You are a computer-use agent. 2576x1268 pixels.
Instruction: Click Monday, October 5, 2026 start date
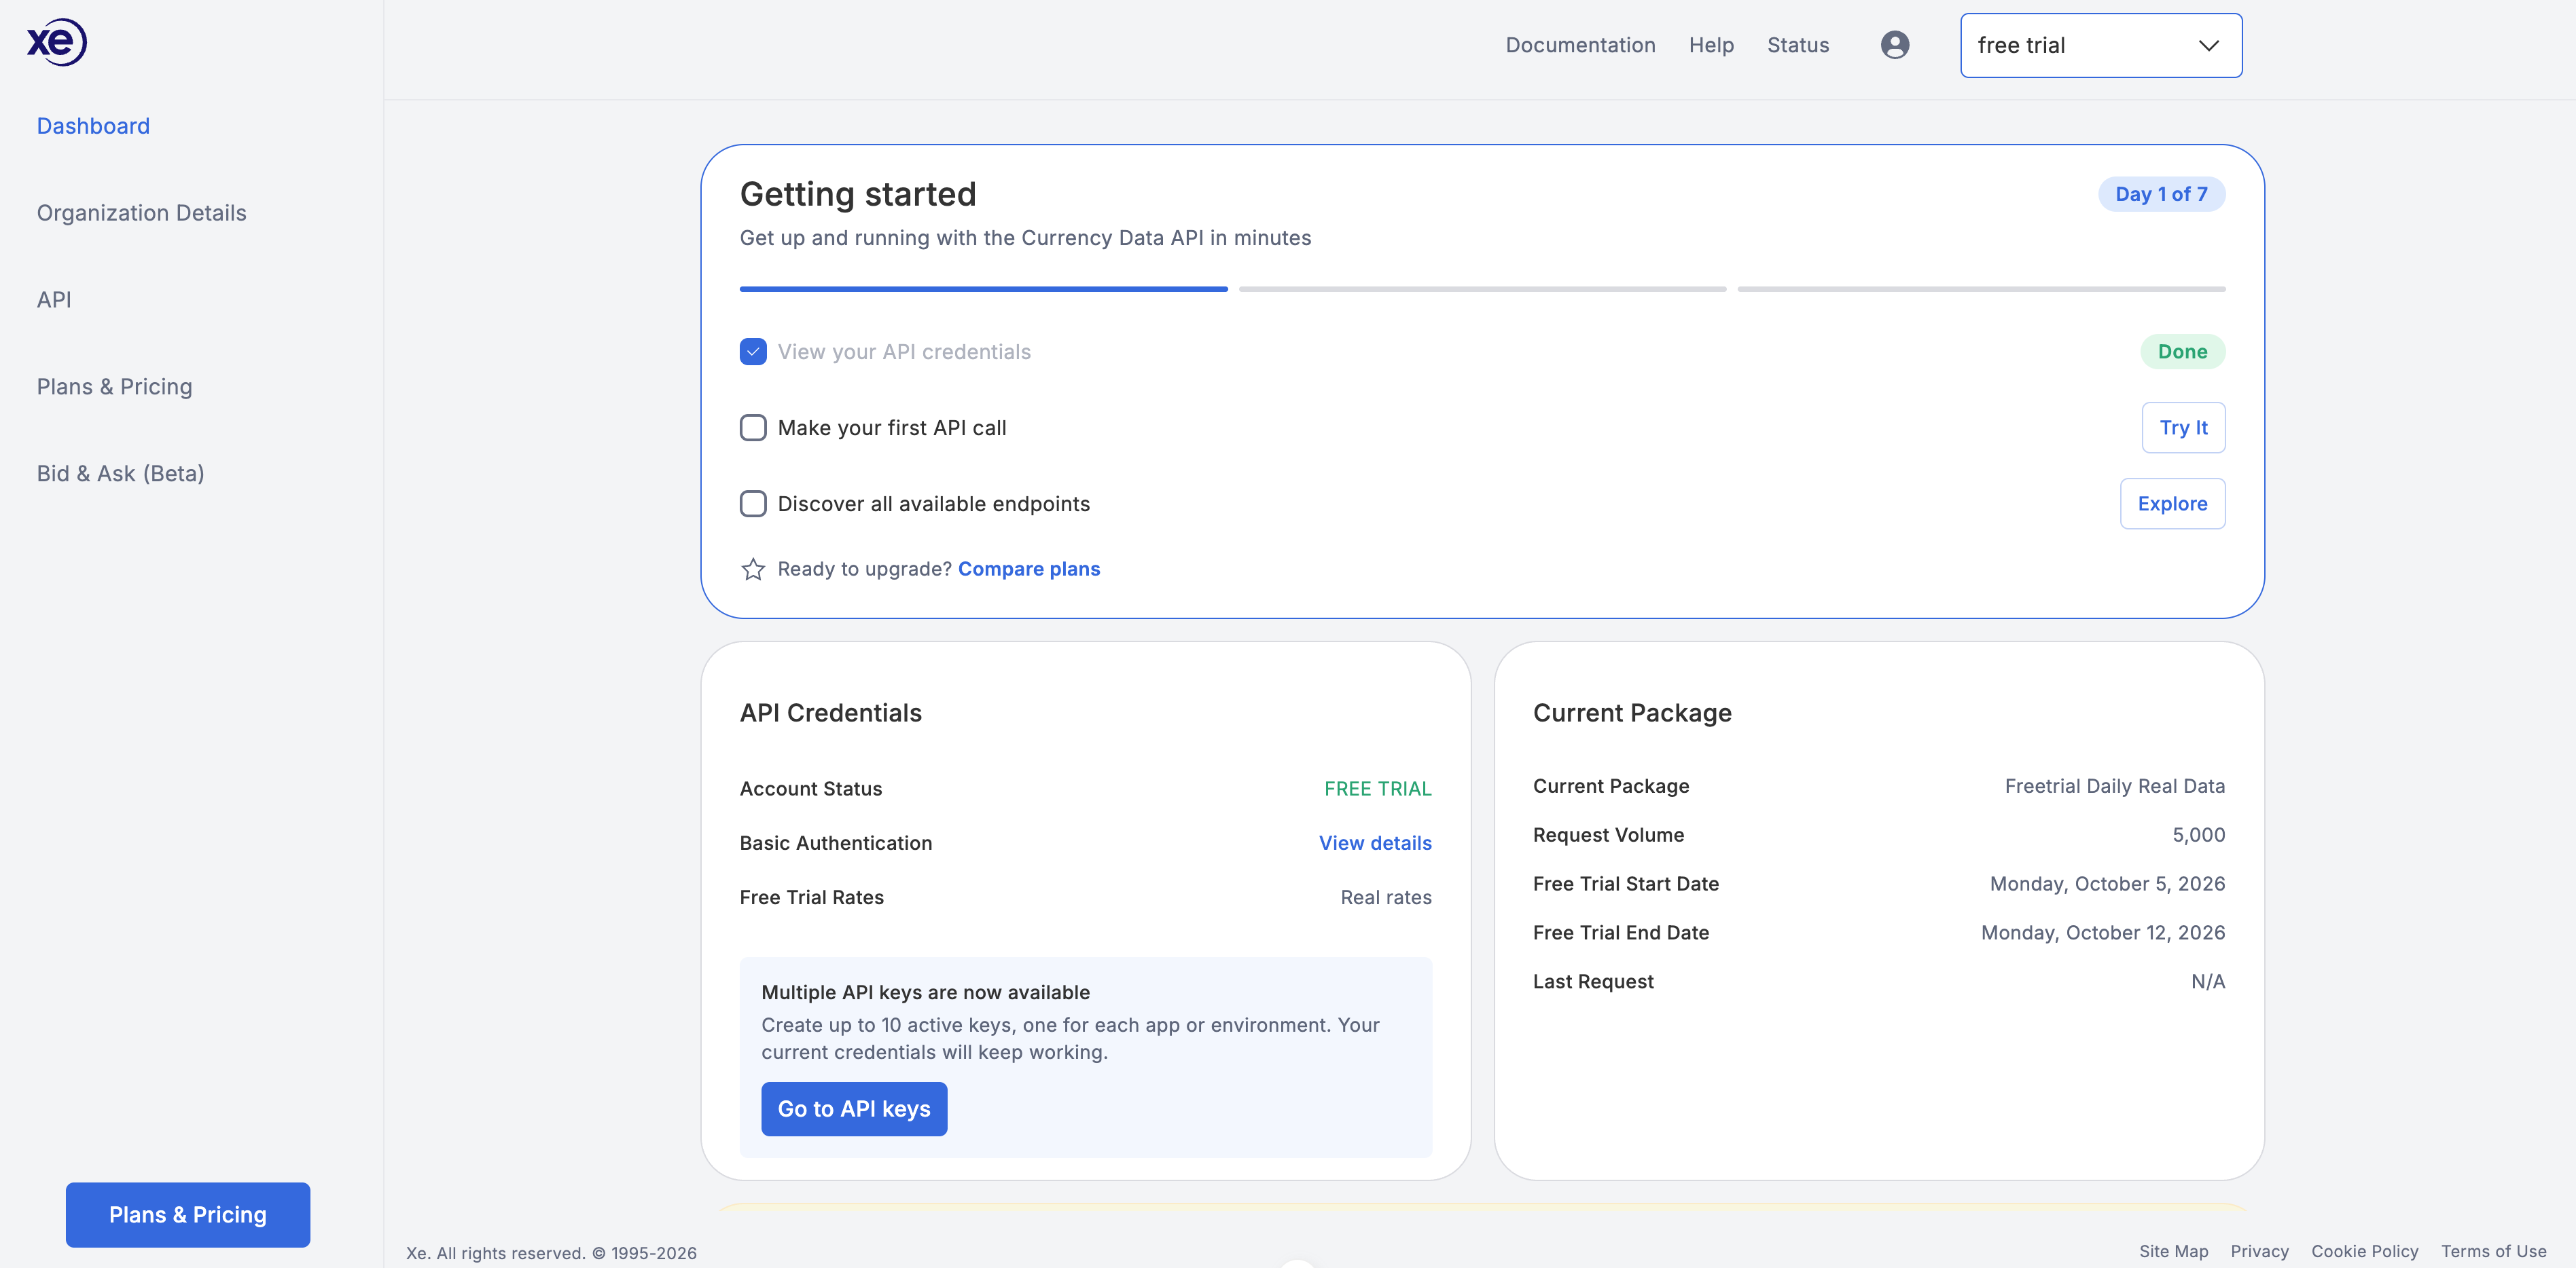(2107, 884)
